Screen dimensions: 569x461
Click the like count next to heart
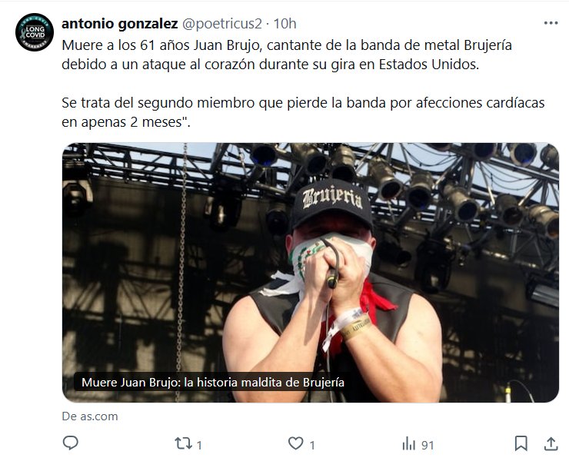312,445
